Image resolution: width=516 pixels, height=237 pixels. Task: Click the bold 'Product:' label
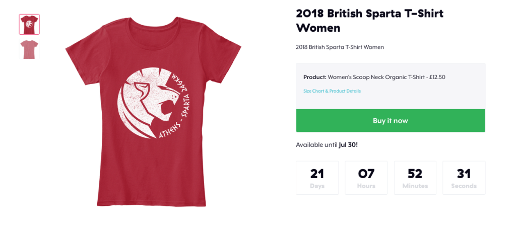[x=314, y=77]
